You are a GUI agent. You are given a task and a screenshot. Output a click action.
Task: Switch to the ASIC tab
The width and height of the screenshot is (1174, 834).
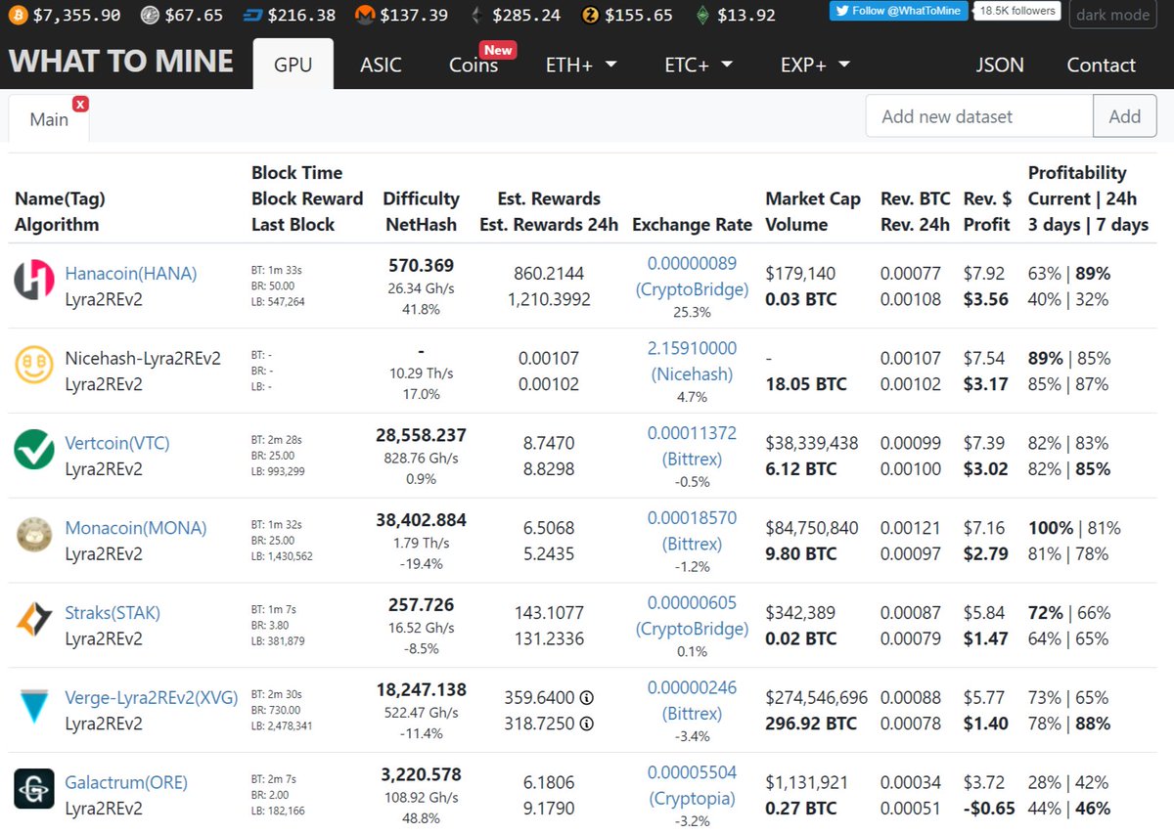click(381, 65)
